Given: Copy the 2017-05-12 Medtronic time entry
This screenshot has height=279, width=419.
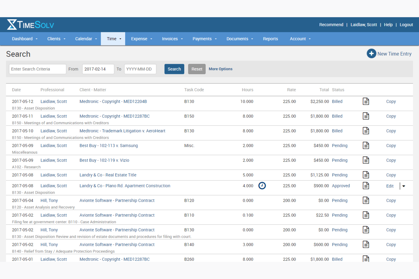Looking at the screenshot, I should 391,101.
